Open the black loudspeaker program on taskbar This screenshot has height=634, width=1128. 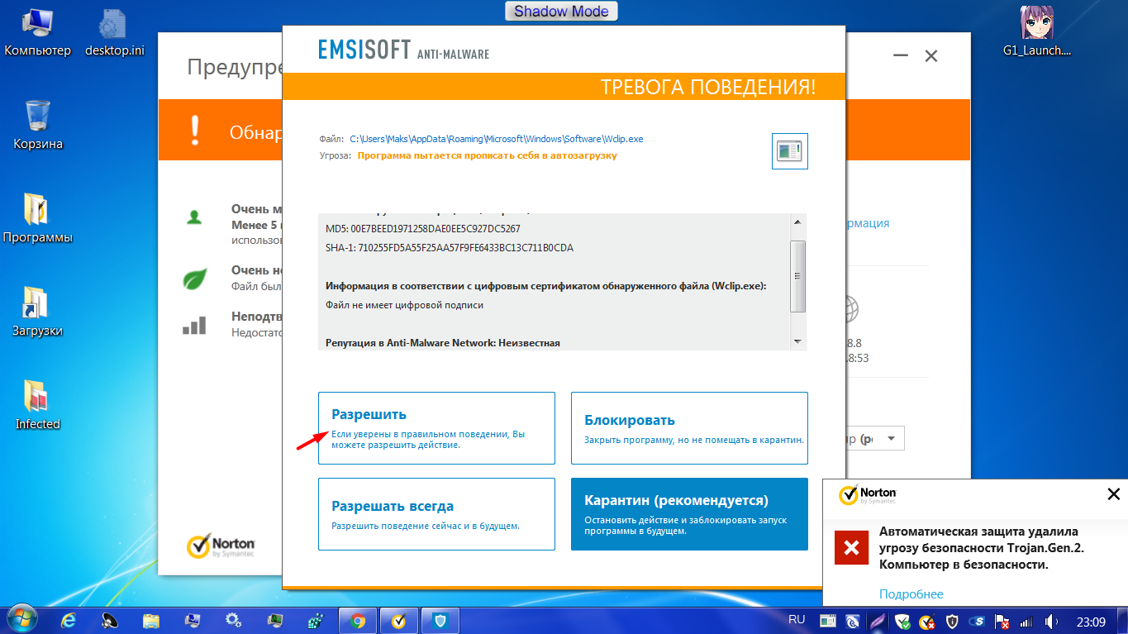tap(110, 620)
